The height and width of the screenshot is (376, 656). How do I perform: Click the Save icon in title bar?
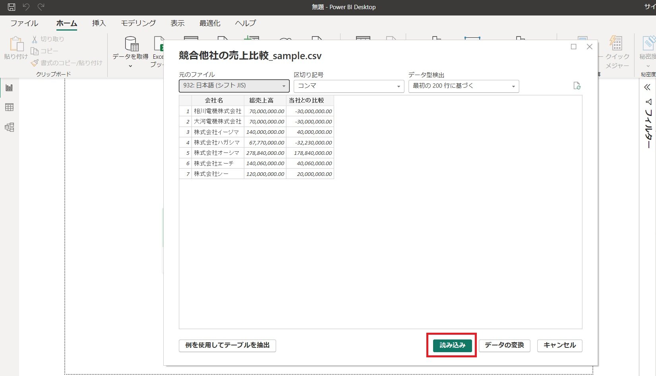tap(12, 7)
